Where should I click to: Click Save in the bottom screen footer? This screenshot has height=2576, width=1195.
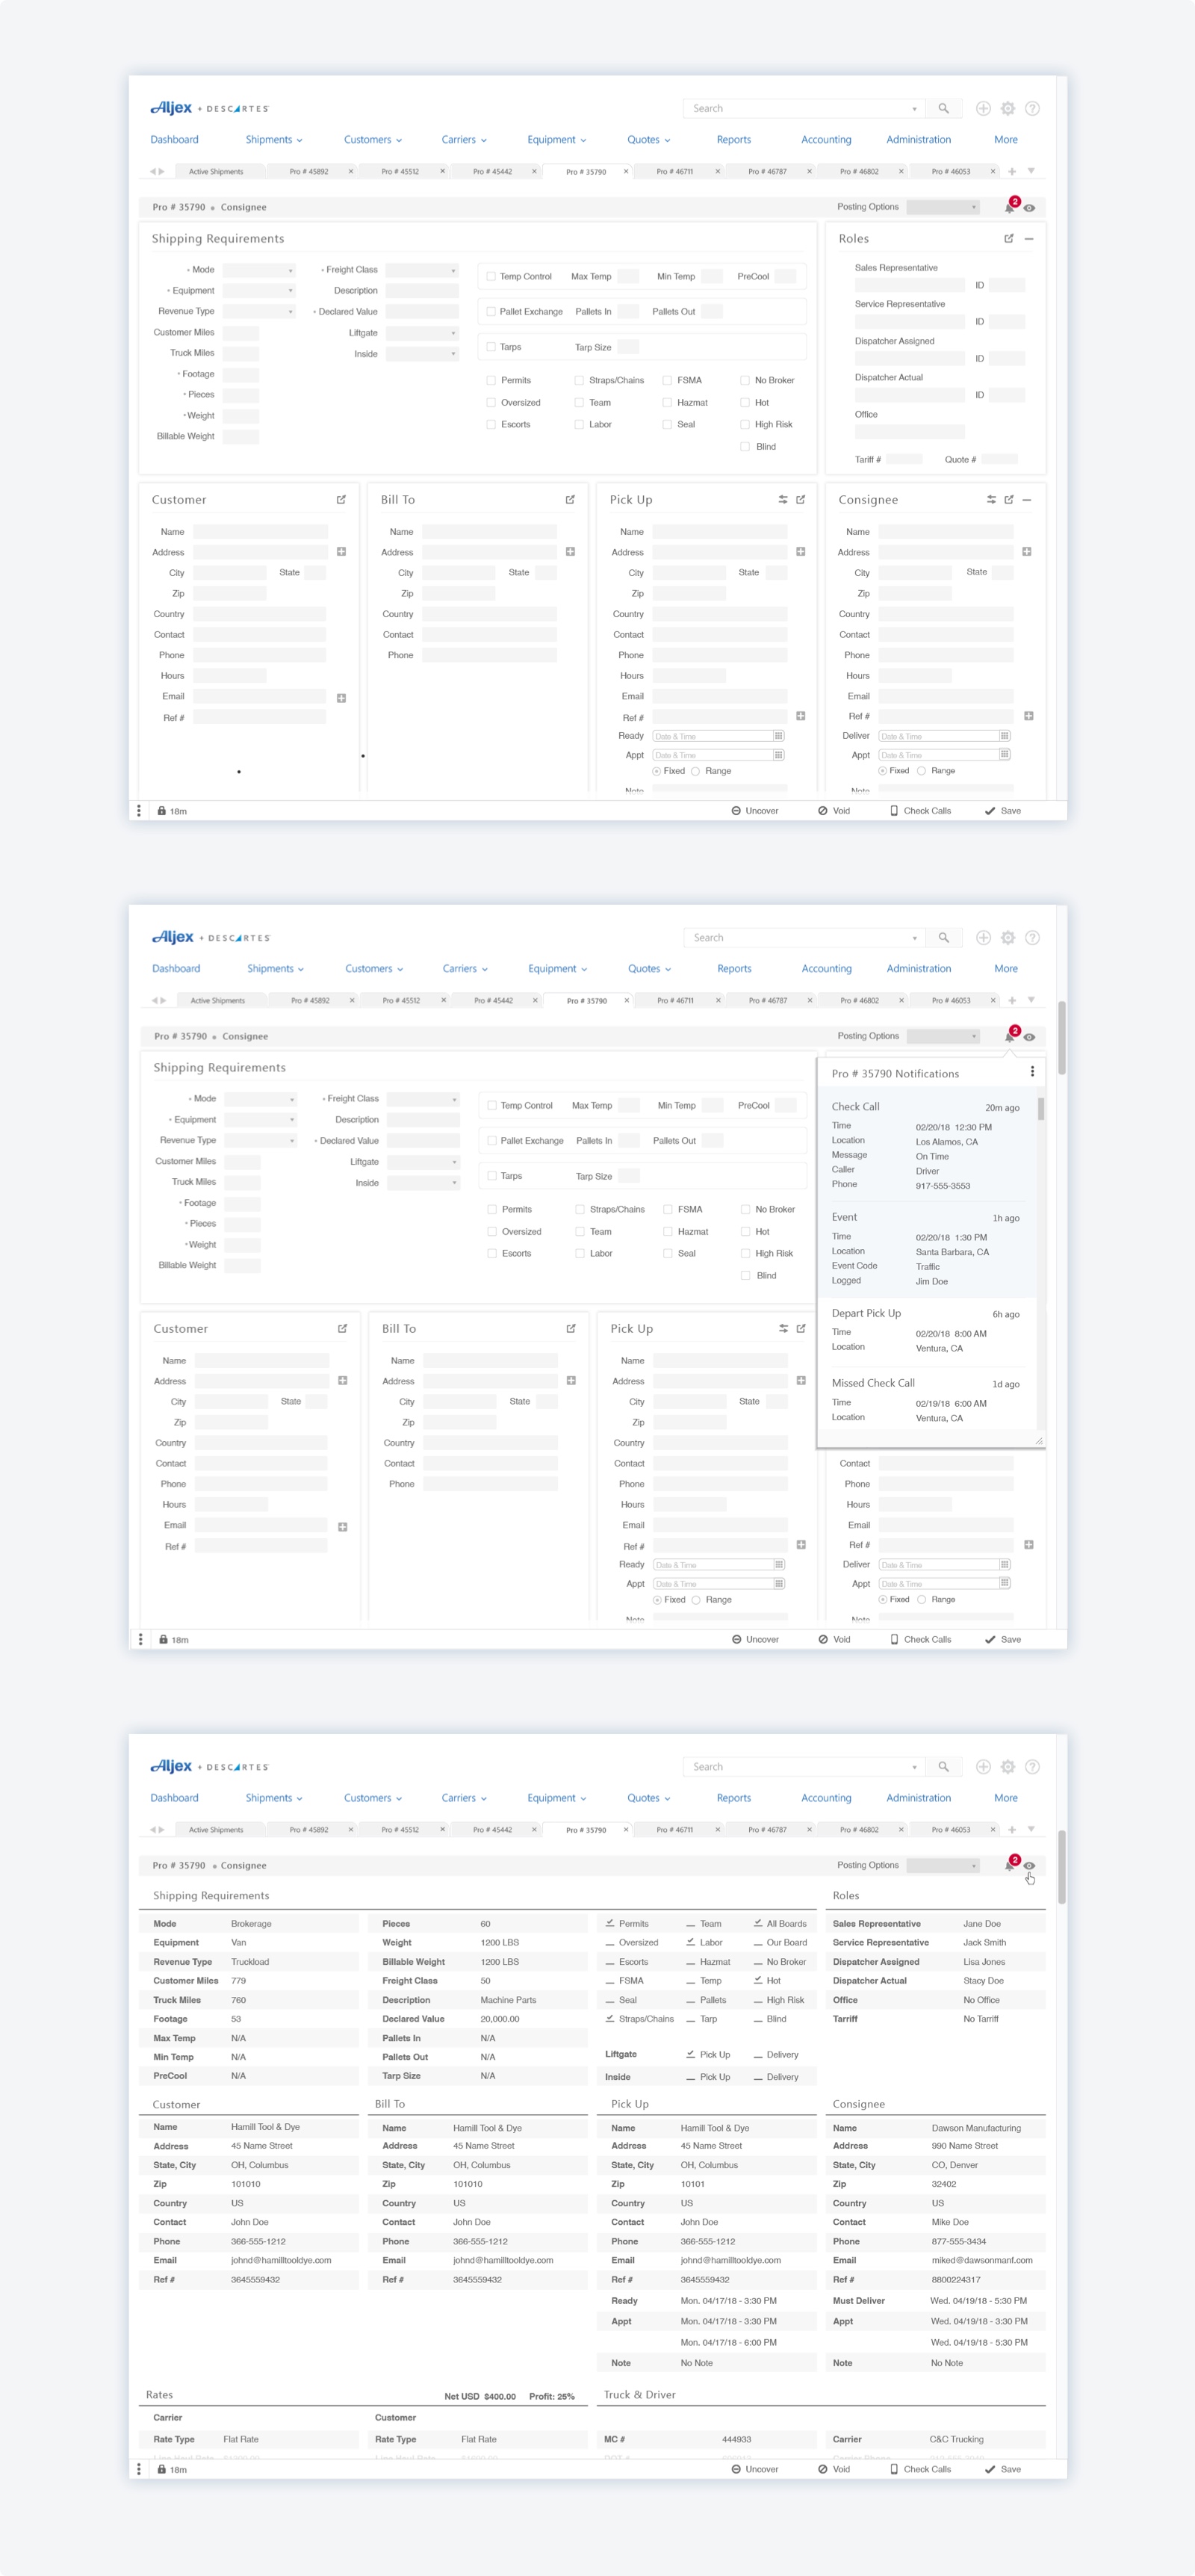pos(1003,2469)
